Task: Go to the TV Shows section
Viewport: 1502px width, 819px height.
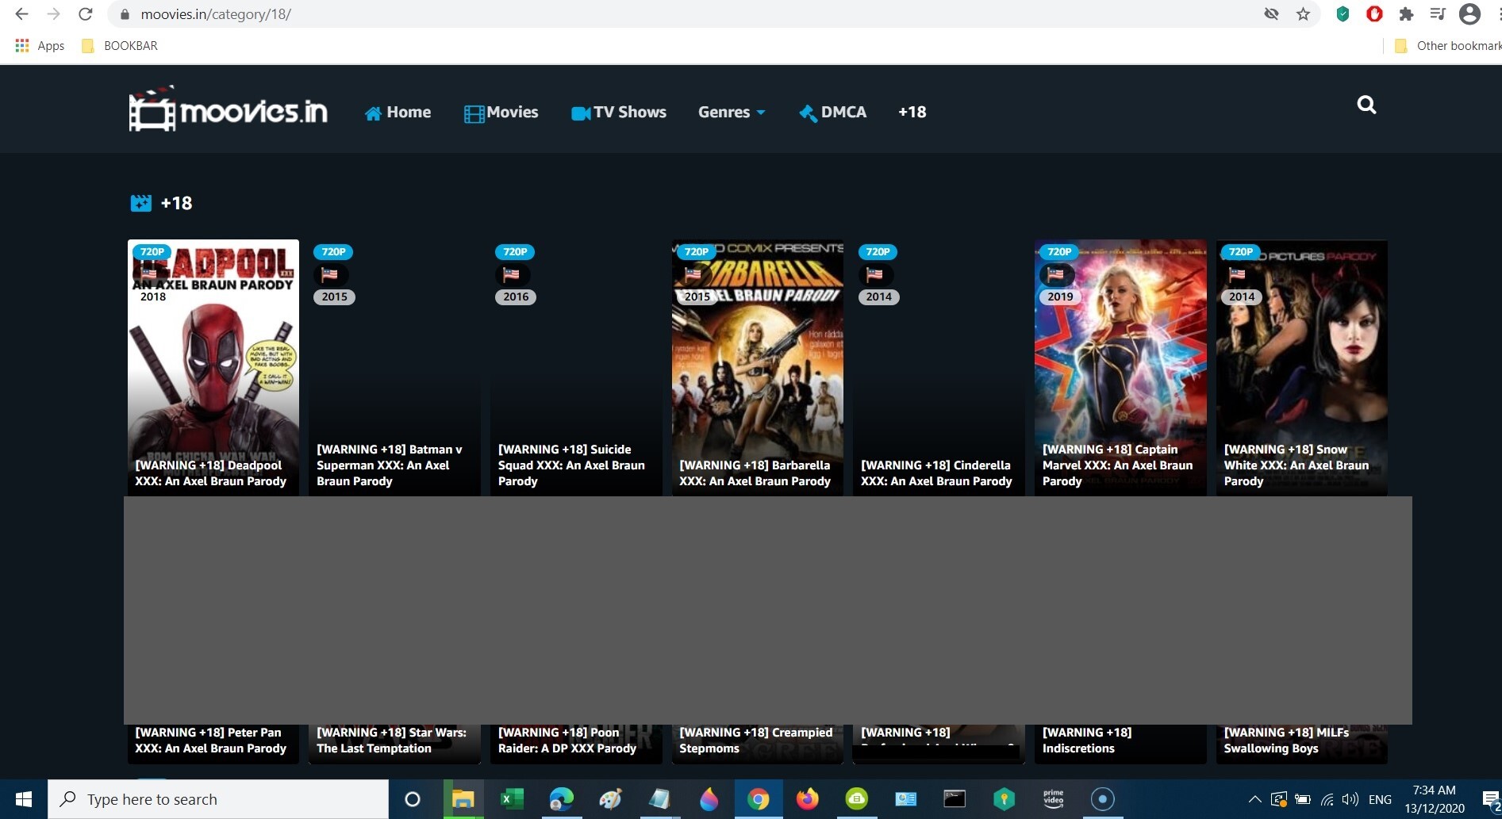Action: click(619, 113)
